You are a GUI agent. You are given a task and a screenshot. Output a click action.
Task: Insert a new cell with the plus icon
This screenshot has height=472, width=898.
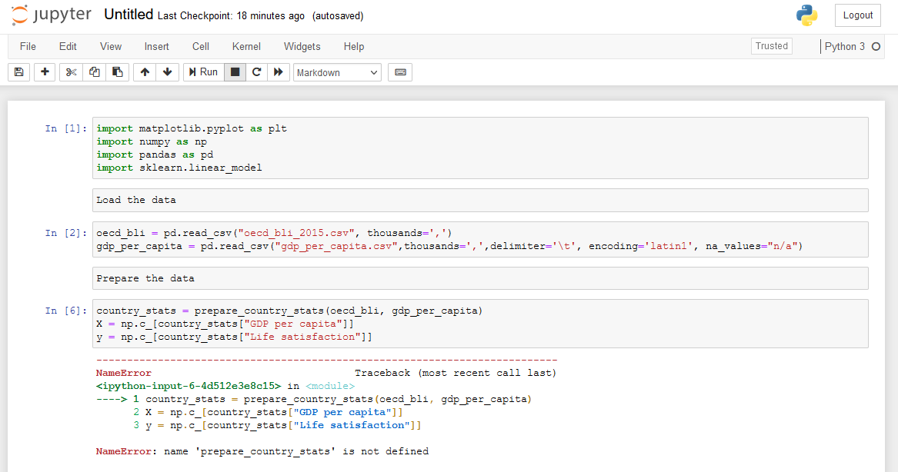(x=44, y=71)
